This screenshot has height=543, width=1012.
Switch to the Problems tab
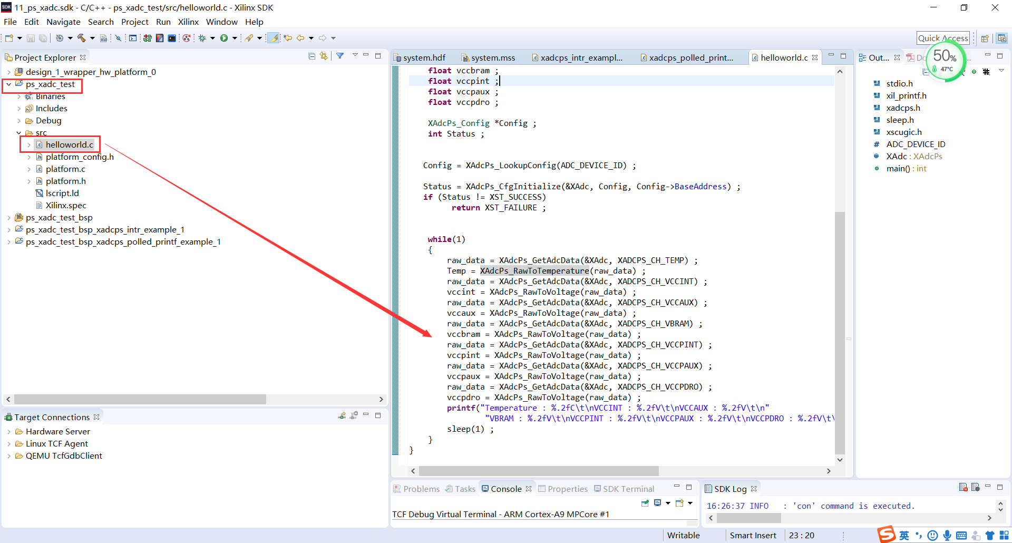(x=416, y=489)
